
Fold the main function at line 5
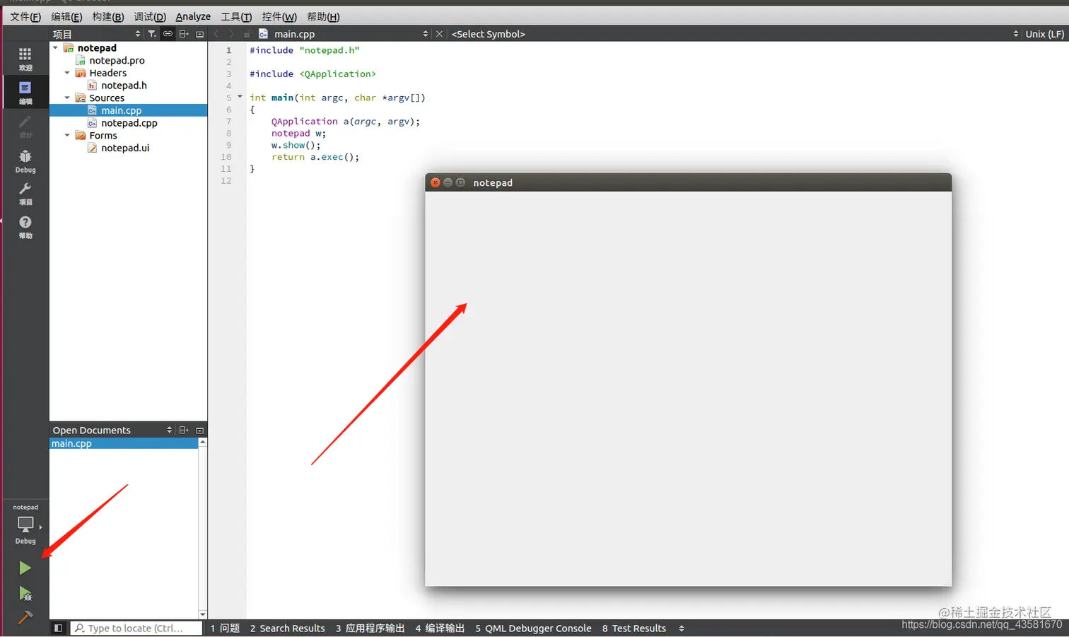click(240, 97)
